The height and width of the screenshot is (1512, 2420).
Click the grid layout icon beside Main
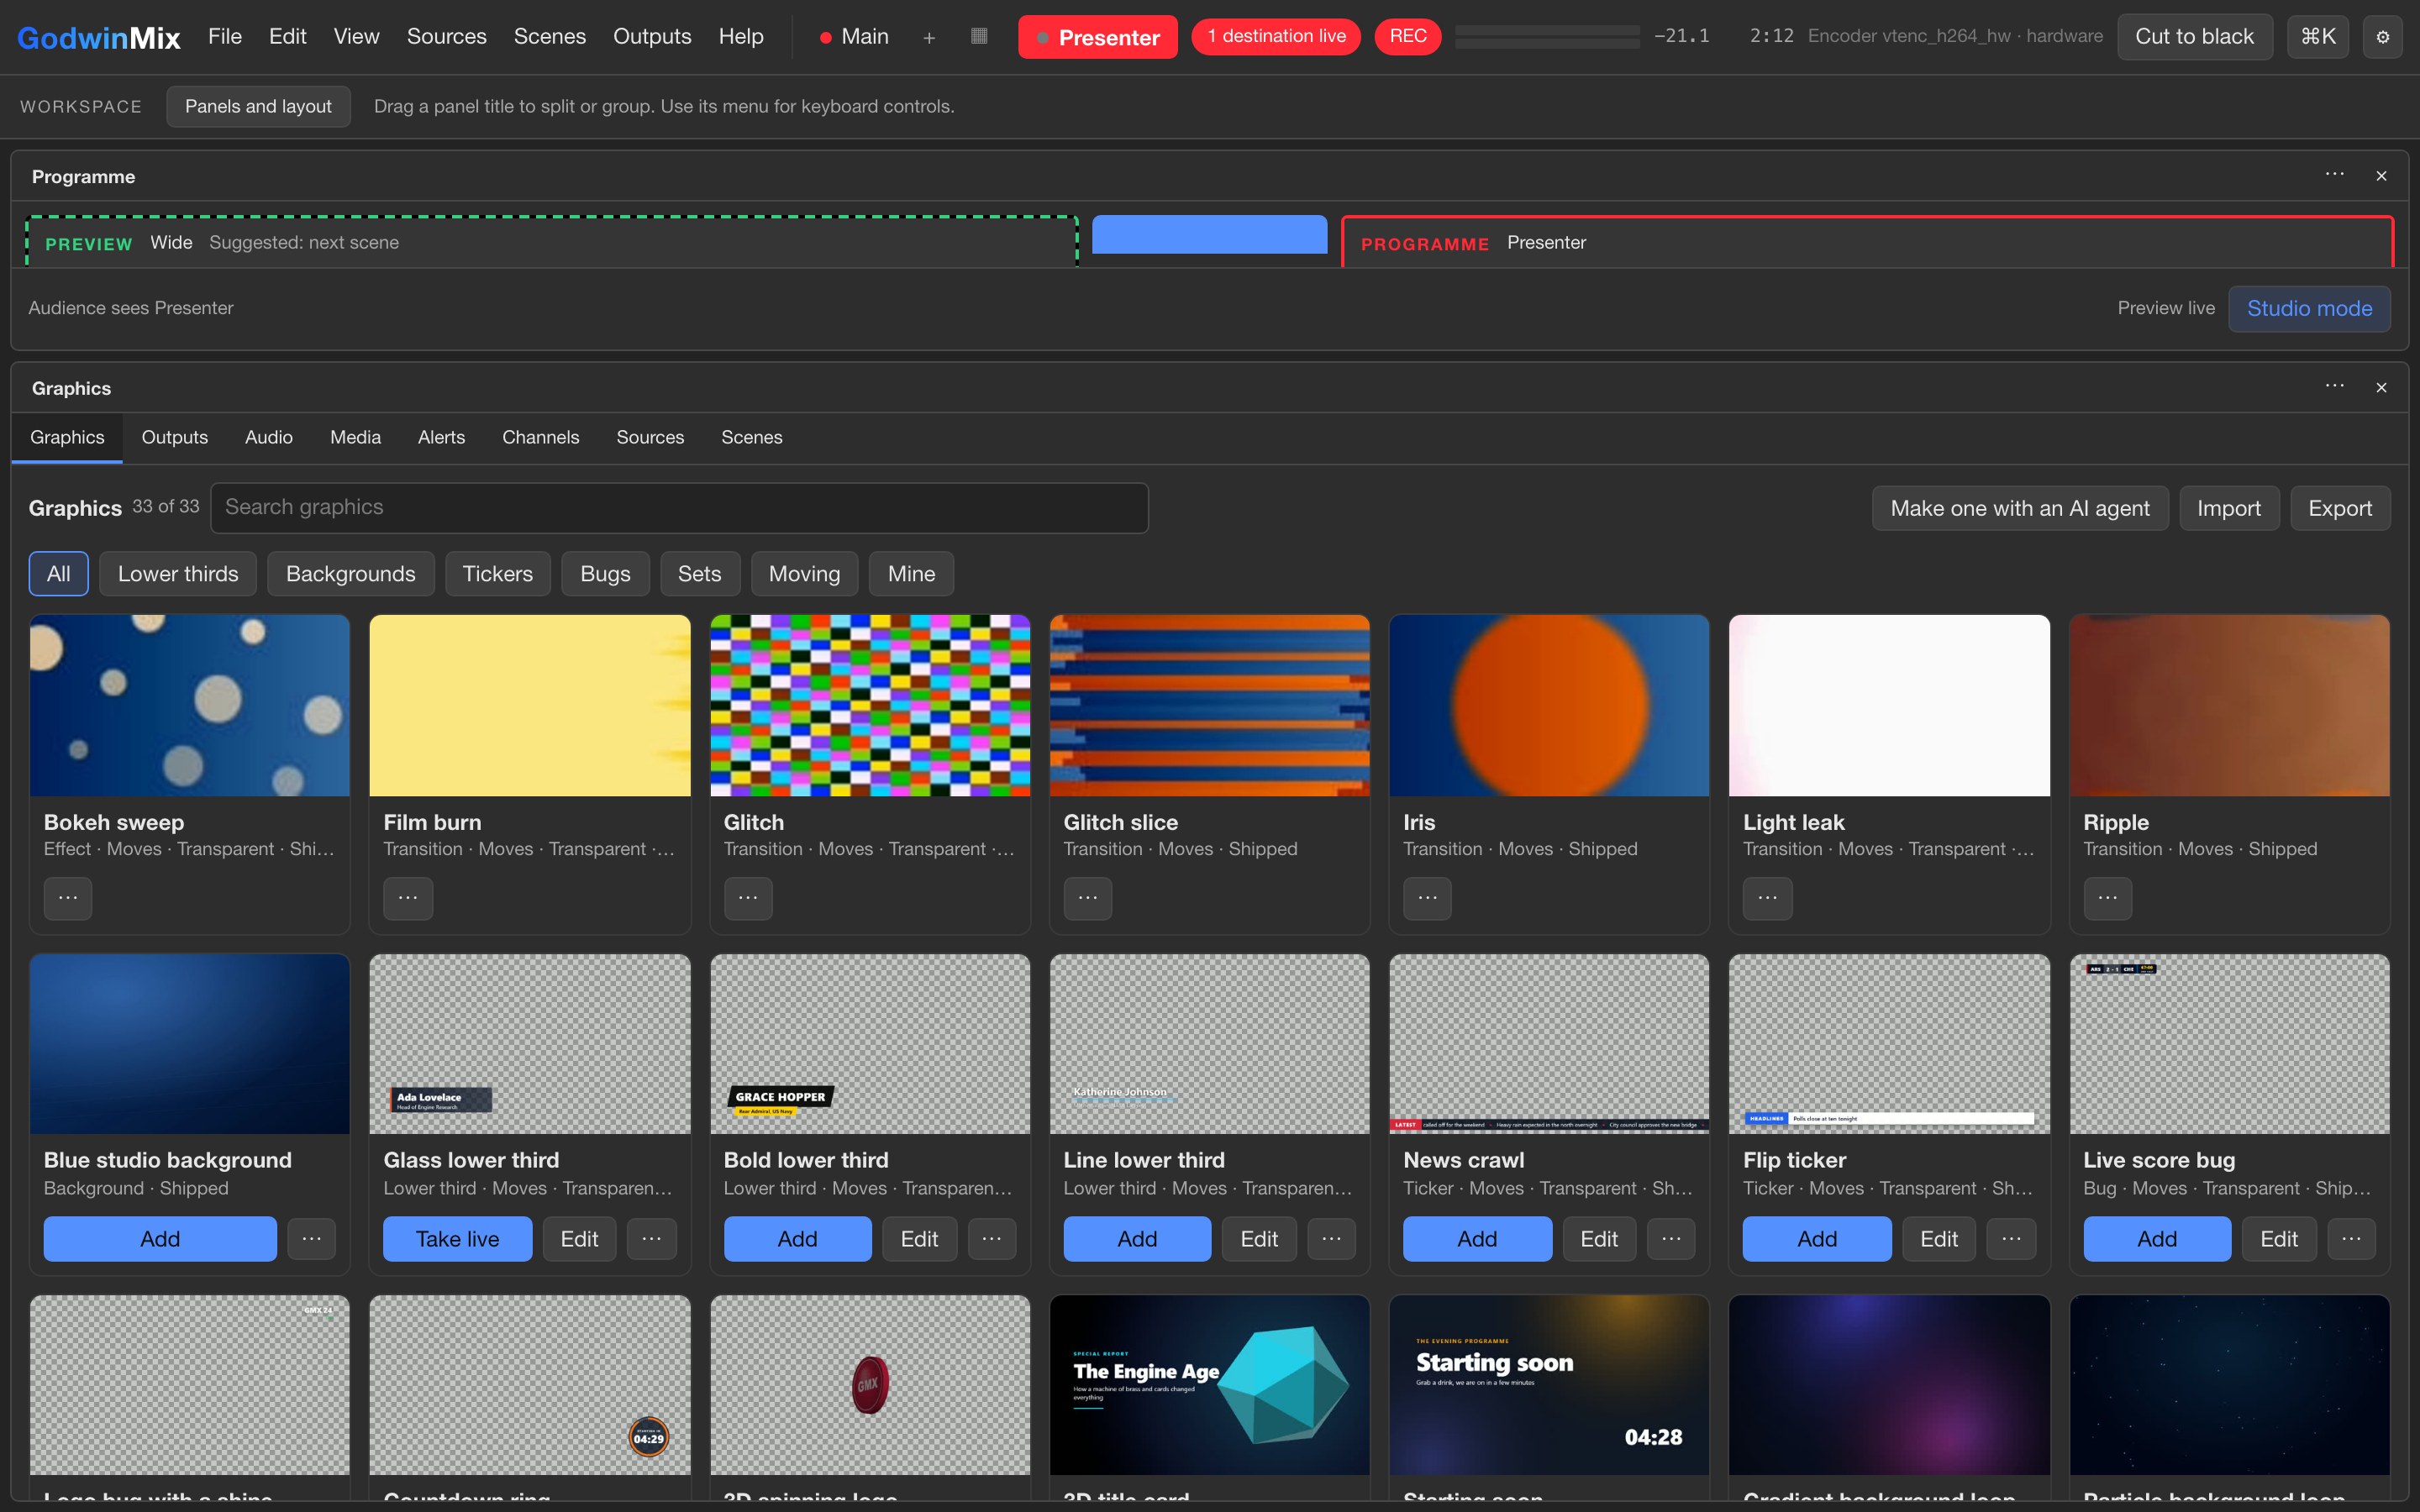pyautogui.click(x=979, y=36)
